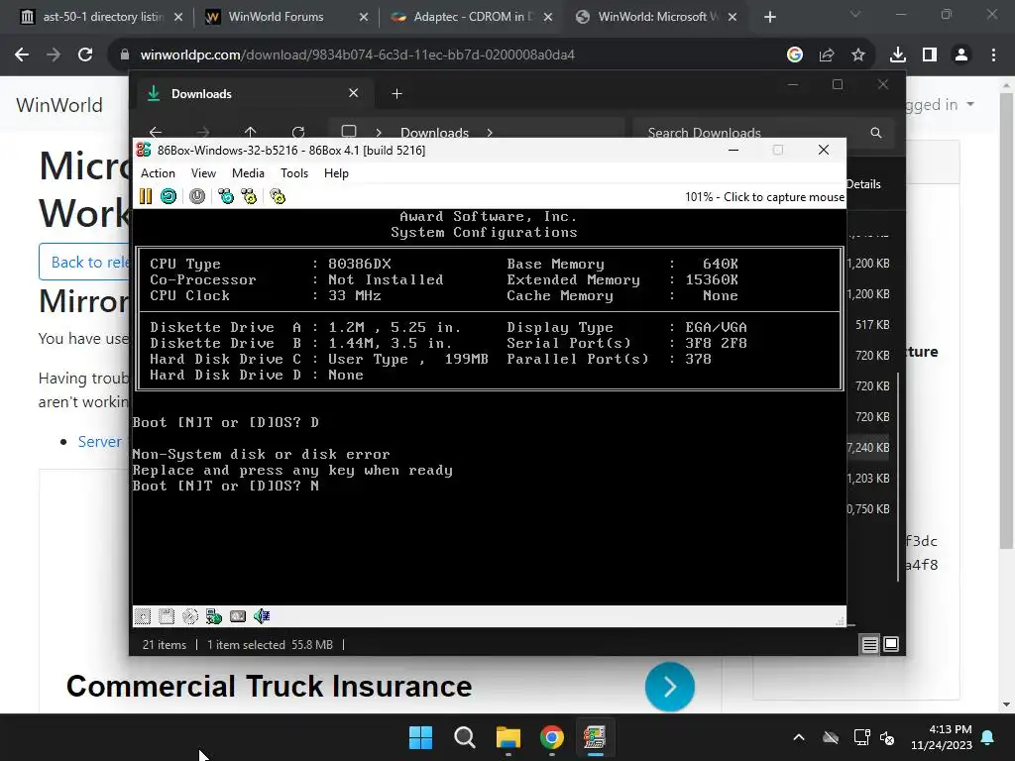Open the taskbar clock and date
The height and width of the screenshot is (761, 1015).
coord(942,737)
